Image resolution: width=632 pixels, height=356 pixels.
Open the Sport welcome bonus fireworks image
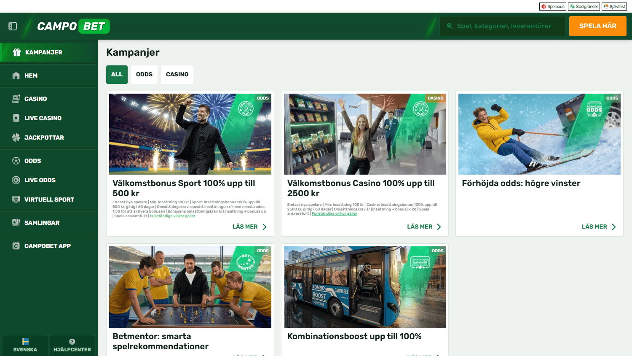coord(190,134)
